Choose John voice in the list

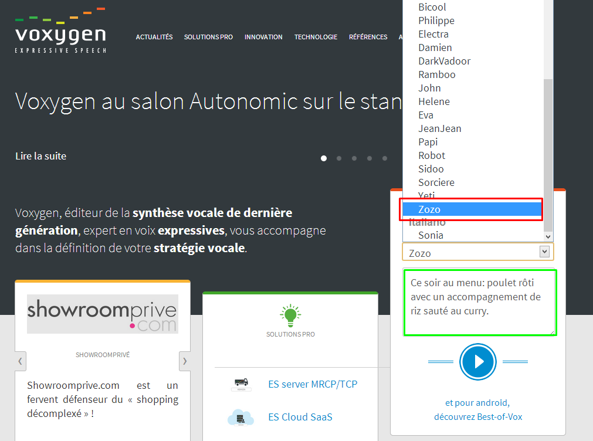point(473,88)
